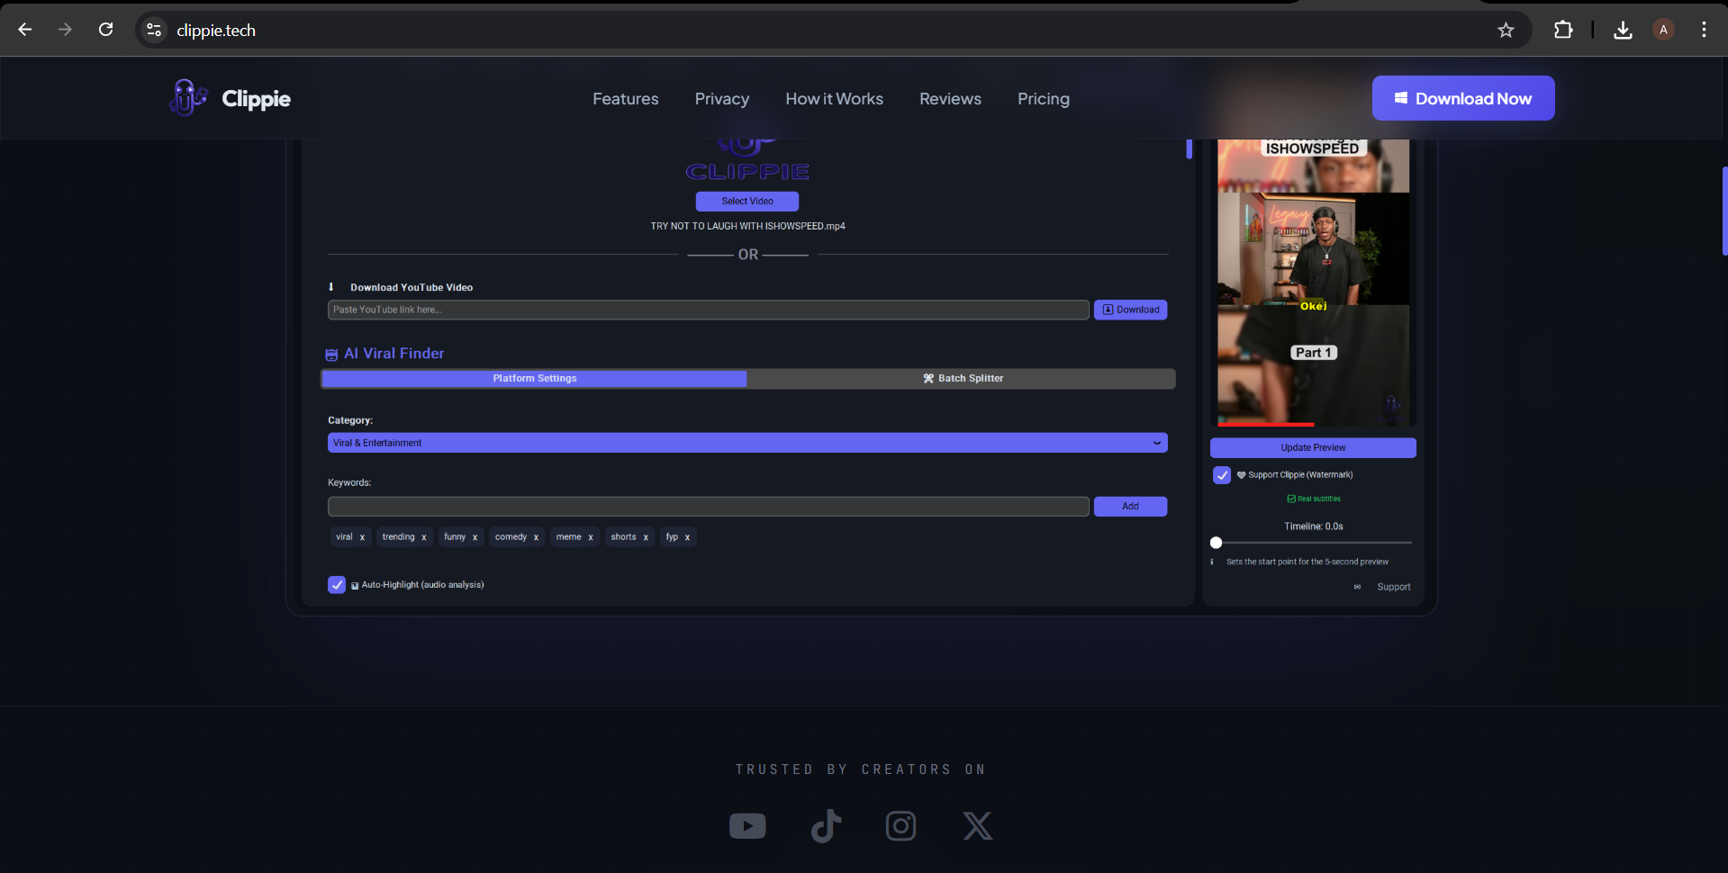Click the Update Preview button

(1313, 447)
